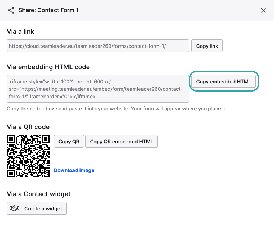Click Copy QR embedded HTML

(122, 141)
